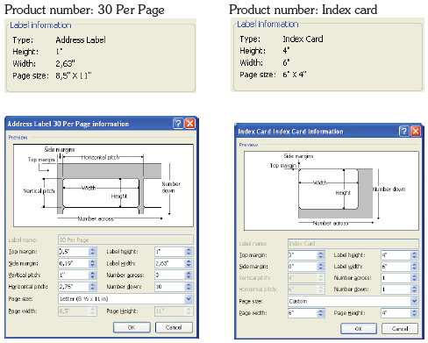Click the 'Product number: 30 Per Page' heading
428x343 pixels.
pos(84,10)
